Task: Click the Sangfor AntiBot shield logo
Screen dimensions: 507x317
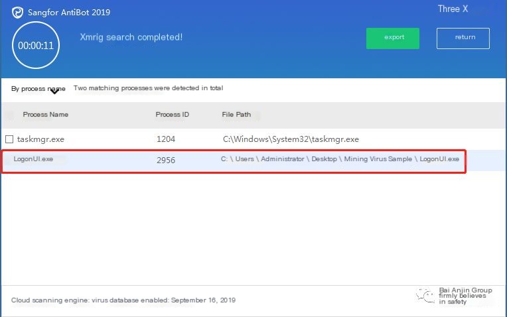Action: (17, 13)
